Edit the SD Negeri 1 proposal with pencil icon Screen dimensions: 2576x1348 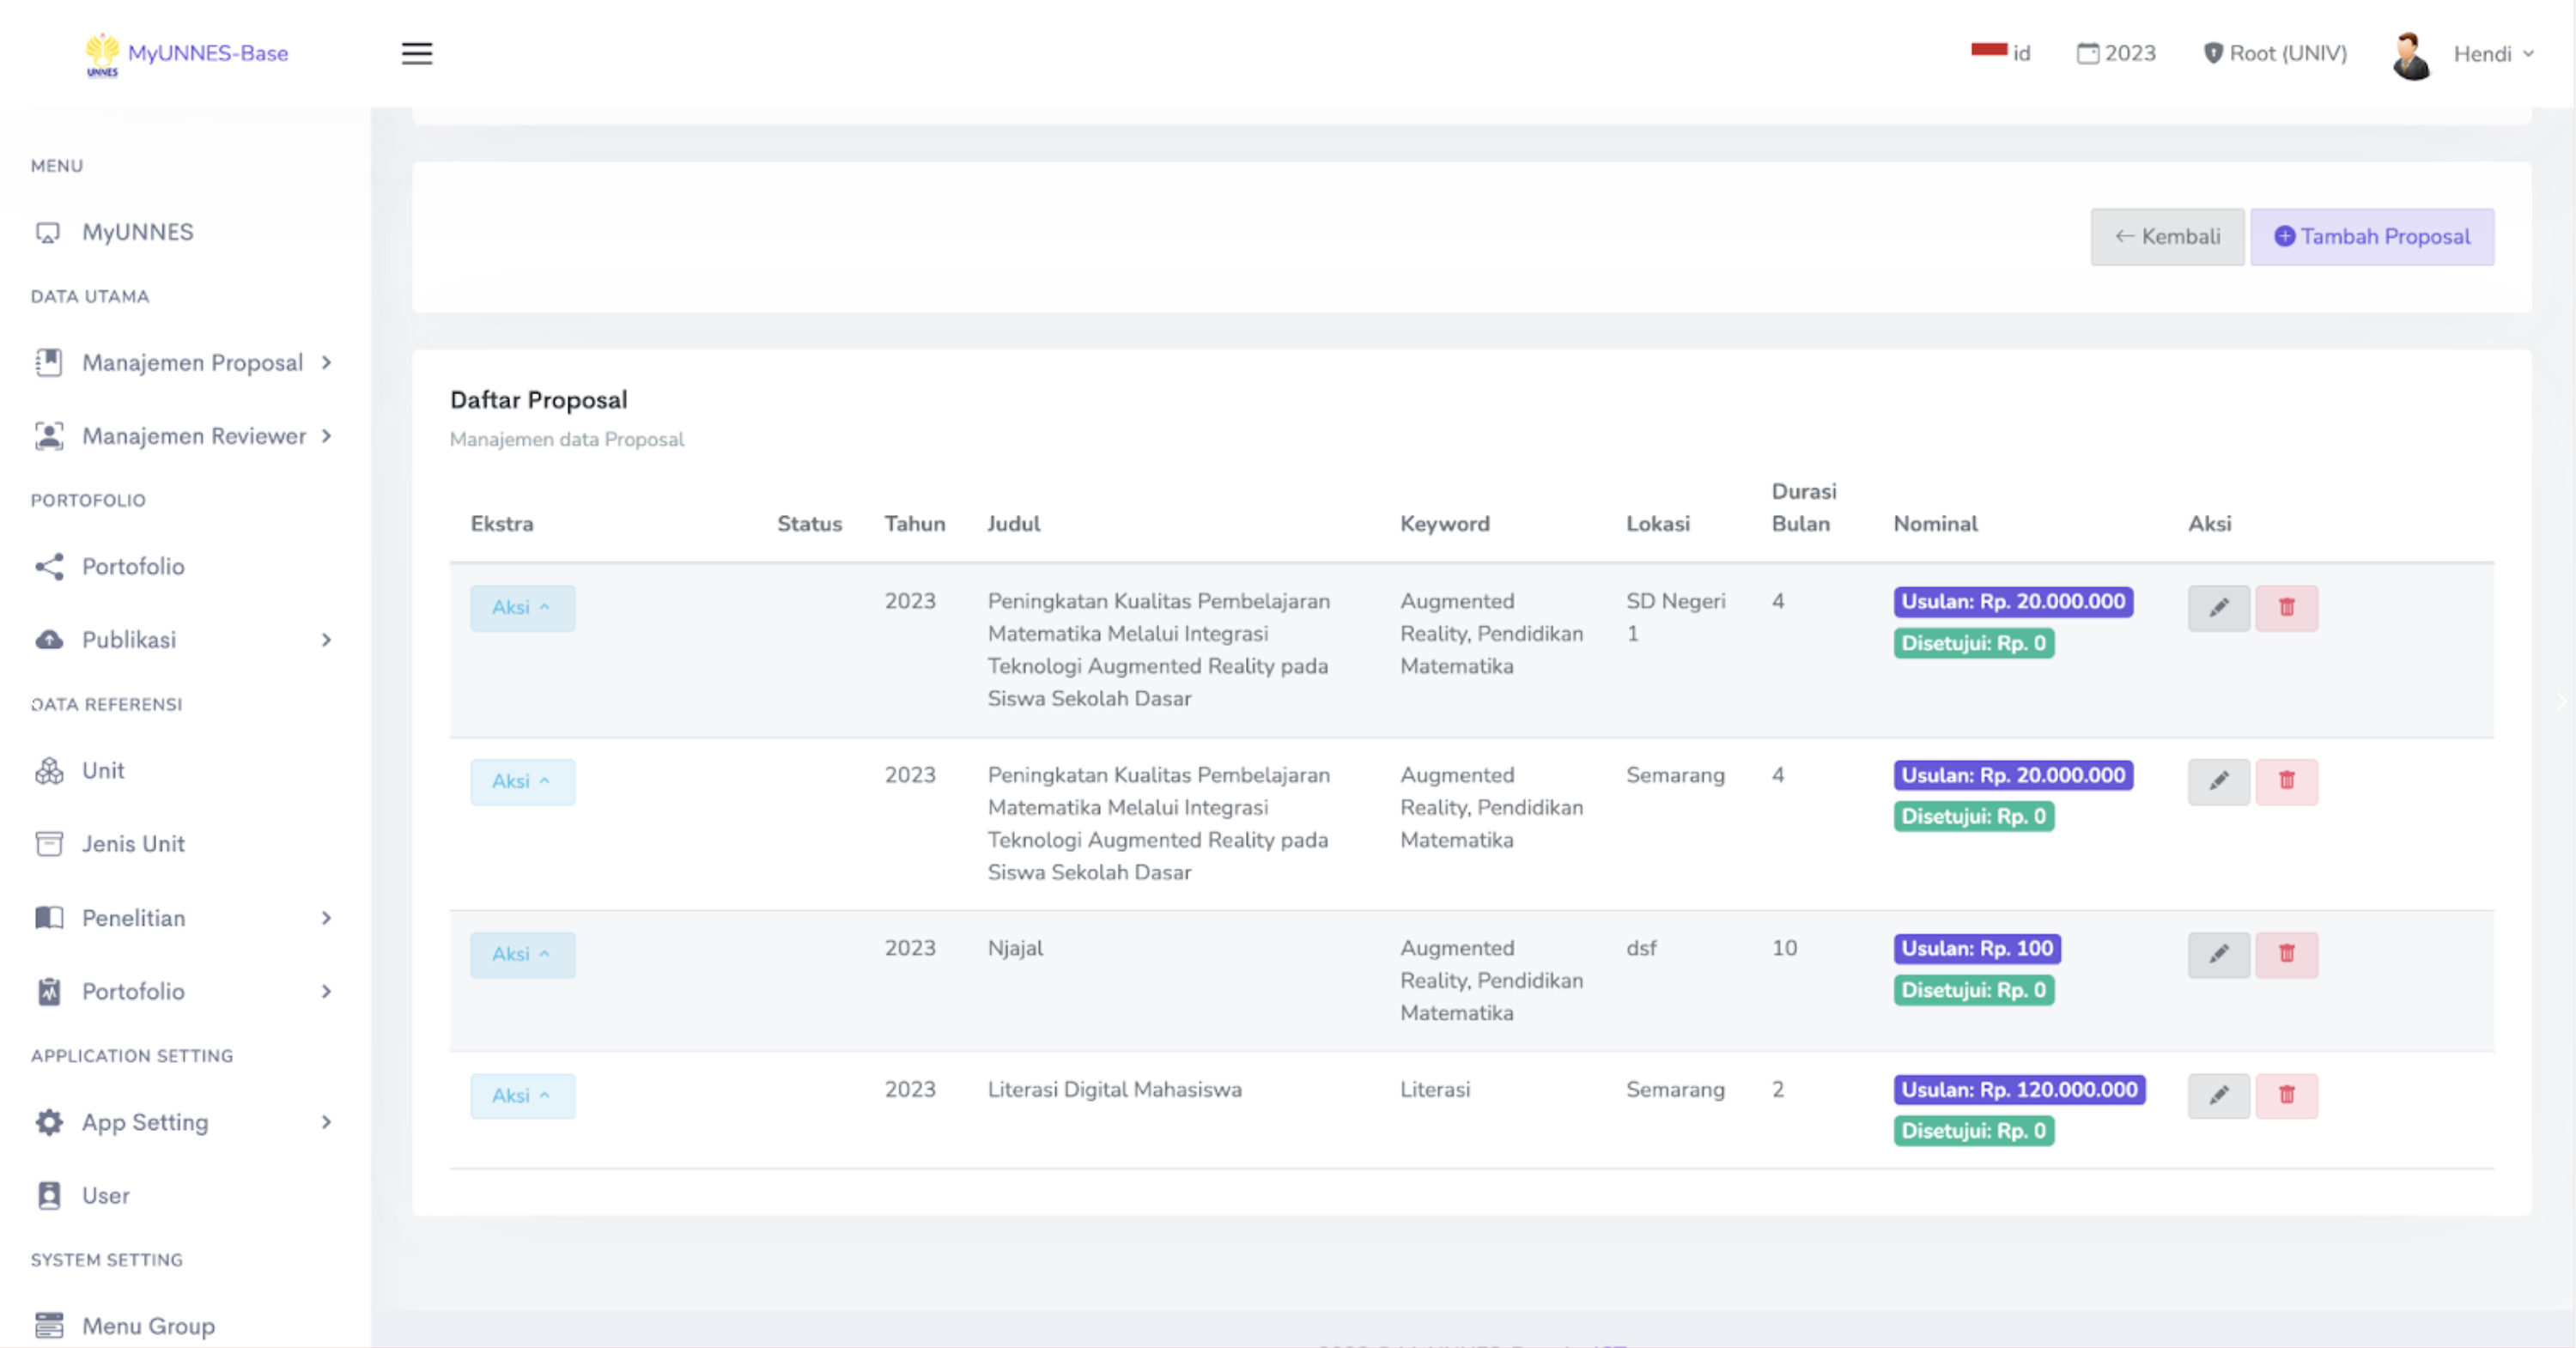click(x=2218, y=607)
